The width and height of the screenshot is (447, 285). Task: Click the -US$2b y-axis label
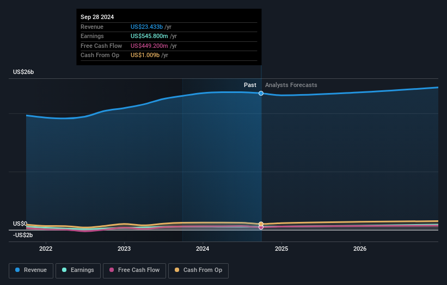23,235
